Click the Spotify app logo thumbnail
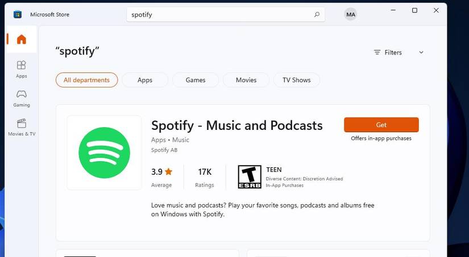 click(x=104, y=153)
